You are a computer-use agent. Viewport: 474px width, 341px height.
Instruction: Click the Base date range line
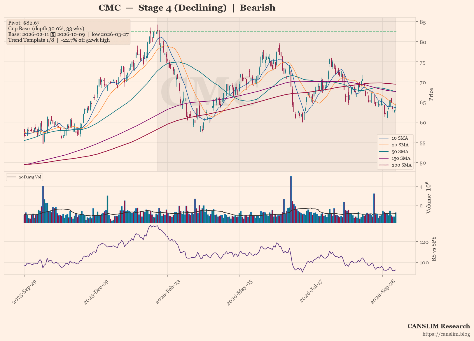click(69, 34)
